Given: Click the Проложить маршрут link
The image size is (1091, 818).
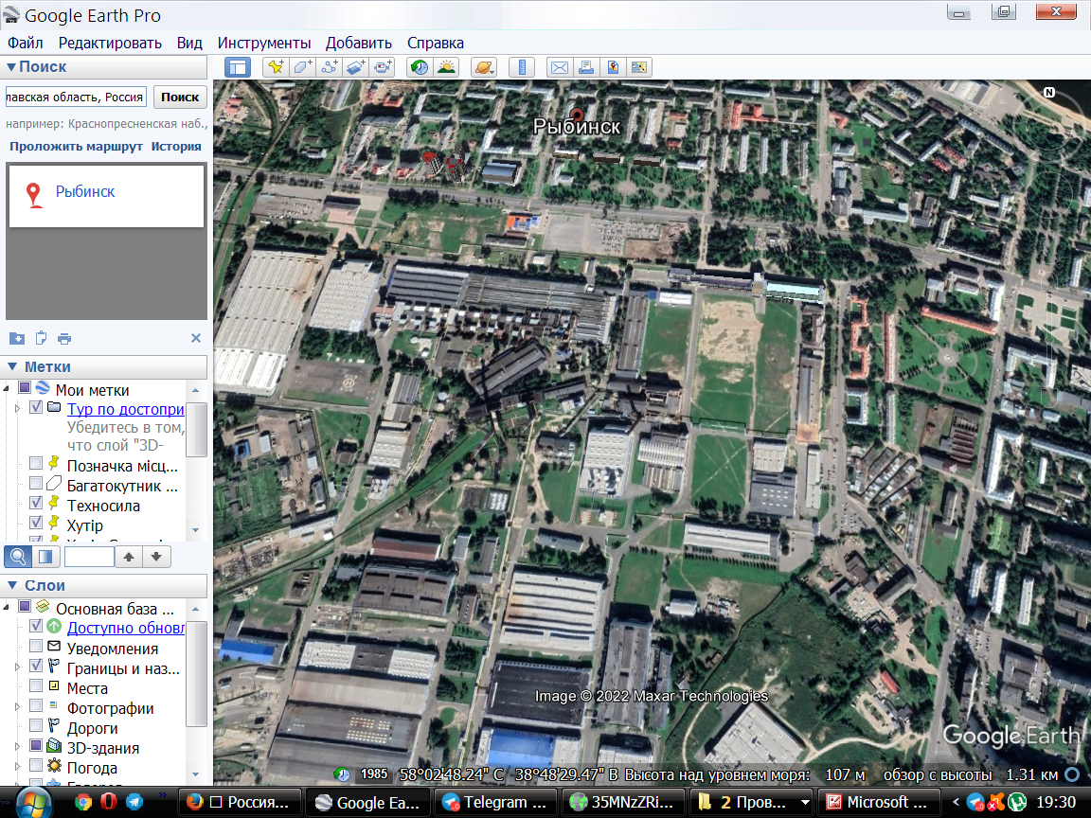Looking at the screenshot, I should point(76,147).
